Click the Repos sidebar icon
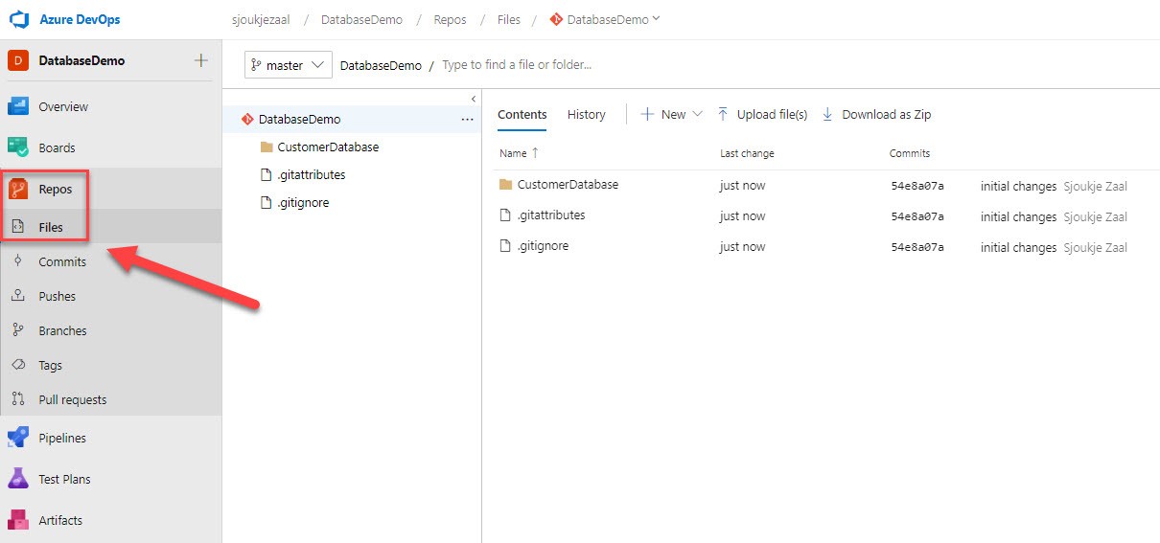This screenshot has height=543, width=1160. tap(18, 189)
